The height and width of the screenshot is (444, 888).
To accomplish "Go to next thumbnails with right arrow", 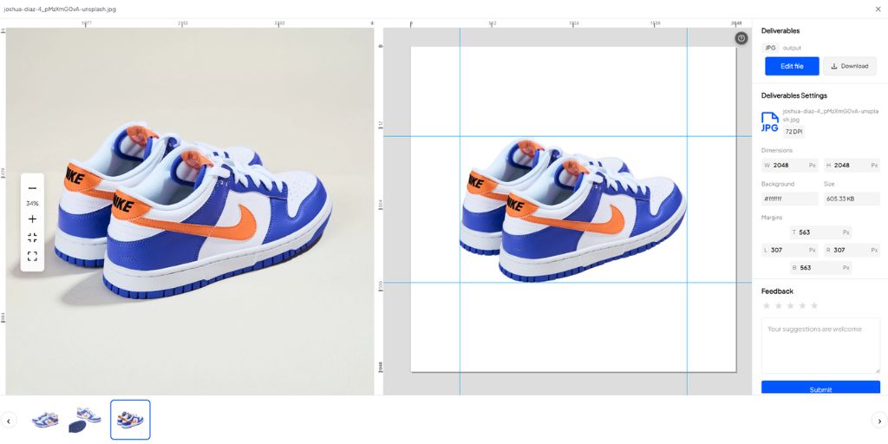I will pos(879,421).
